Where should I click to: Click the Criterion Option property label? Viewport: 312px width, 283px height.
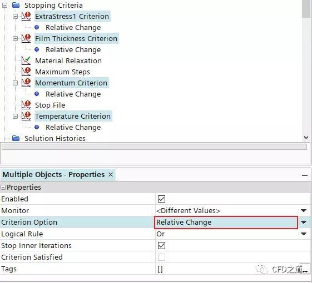(x=29, y=222)
